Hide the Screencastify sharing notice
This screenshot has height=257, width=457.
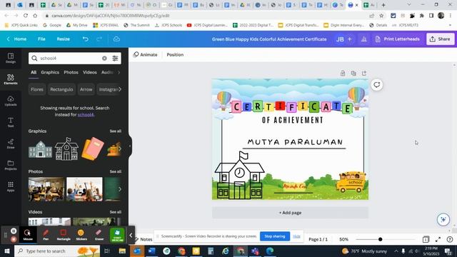point(296,236)
